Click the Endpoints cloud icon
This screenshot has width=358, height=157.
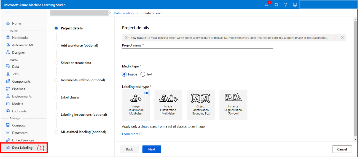tap(8, 111)
